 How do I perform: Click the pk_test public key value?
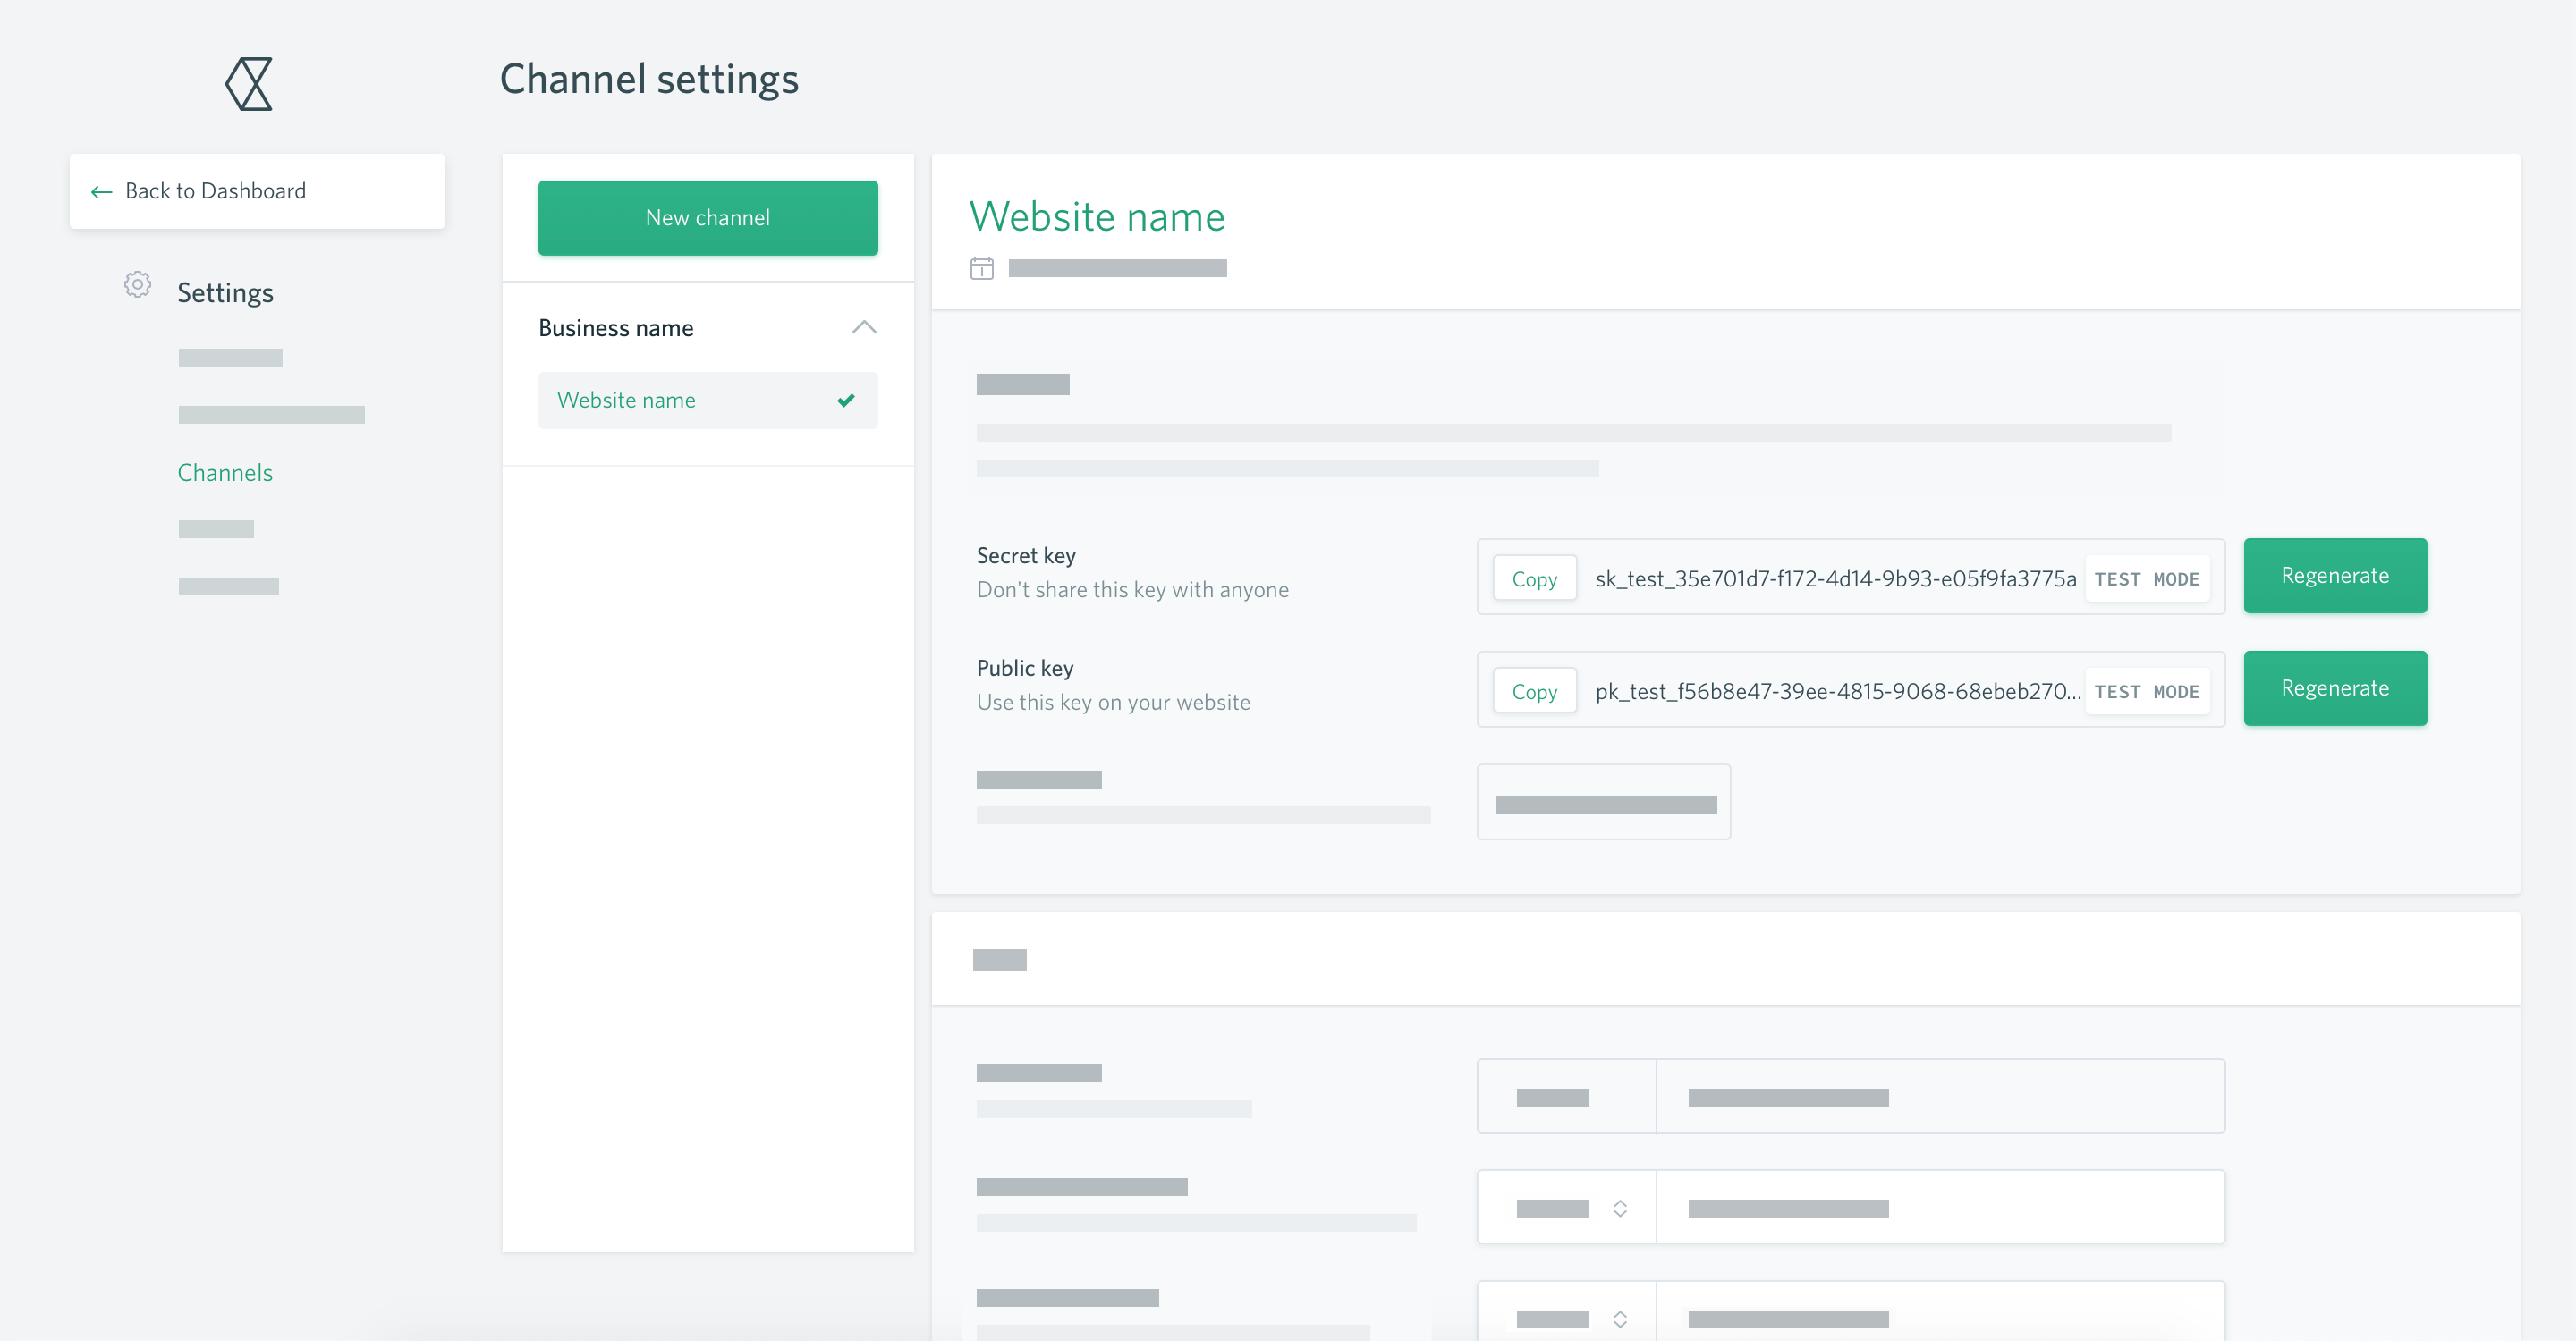(1837, 692)
